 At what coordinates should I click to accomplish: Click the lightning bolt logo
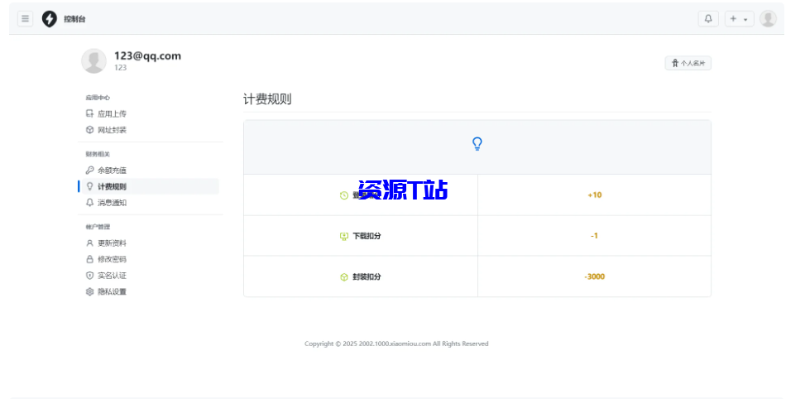[50, 19]
